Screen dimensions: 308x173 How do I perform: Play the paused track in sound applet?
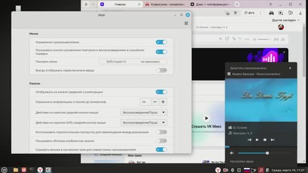257,140
